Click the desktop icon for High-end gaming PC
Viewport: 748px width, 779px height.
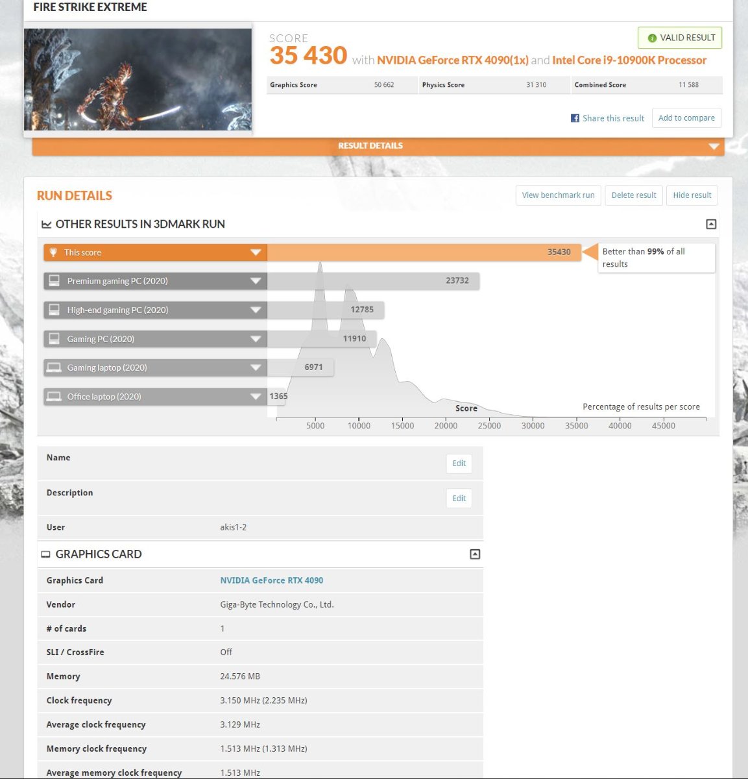[x=54, y=310]
